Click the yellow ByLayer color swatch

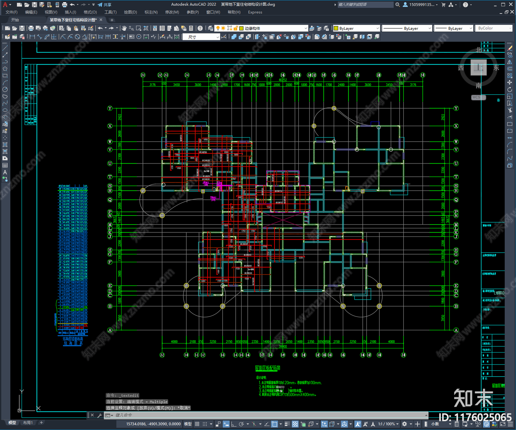pos(336,28)
